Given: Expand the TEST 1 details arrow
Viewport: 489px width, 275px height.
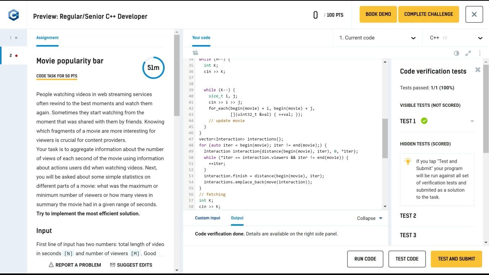Looking at the screenshot, I should tap(472, 121).
